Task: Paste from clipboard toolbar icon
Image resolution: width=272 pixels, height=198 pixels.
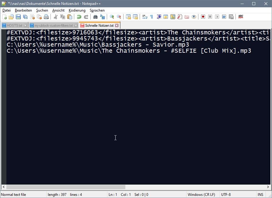Action: click(70, 17)
